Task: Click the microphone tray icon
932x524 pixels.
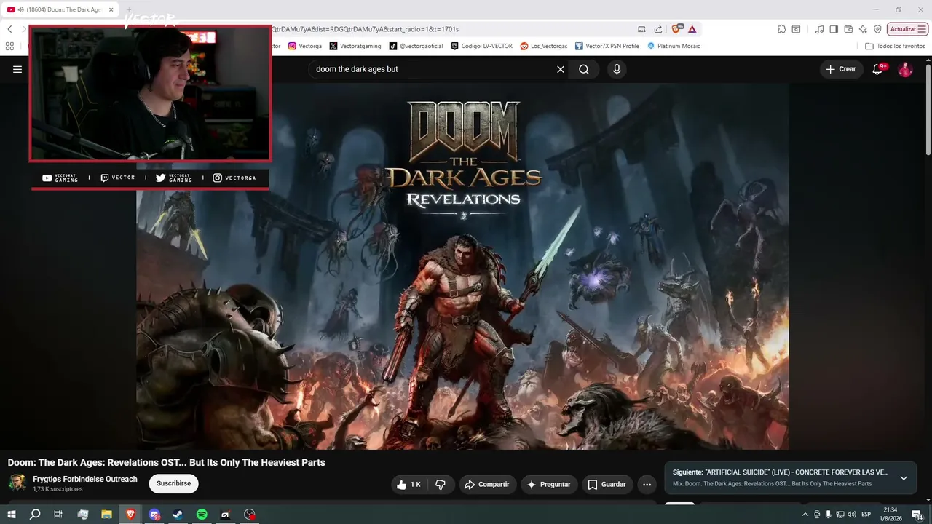Action: (x=828, y=515)
